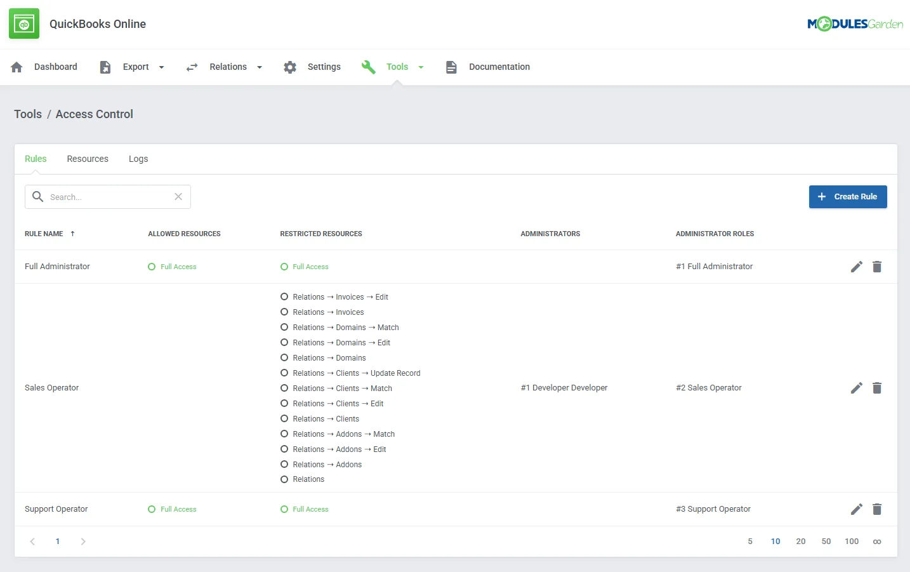Show 5 entries per page
Viewport: 910px width, 572px height.
(750, 542)
